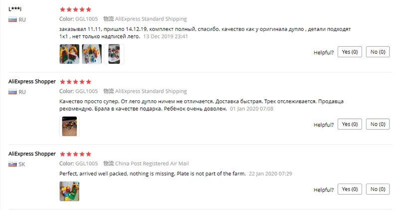Vote Yes on the SK shopper's review

point(350,189)
